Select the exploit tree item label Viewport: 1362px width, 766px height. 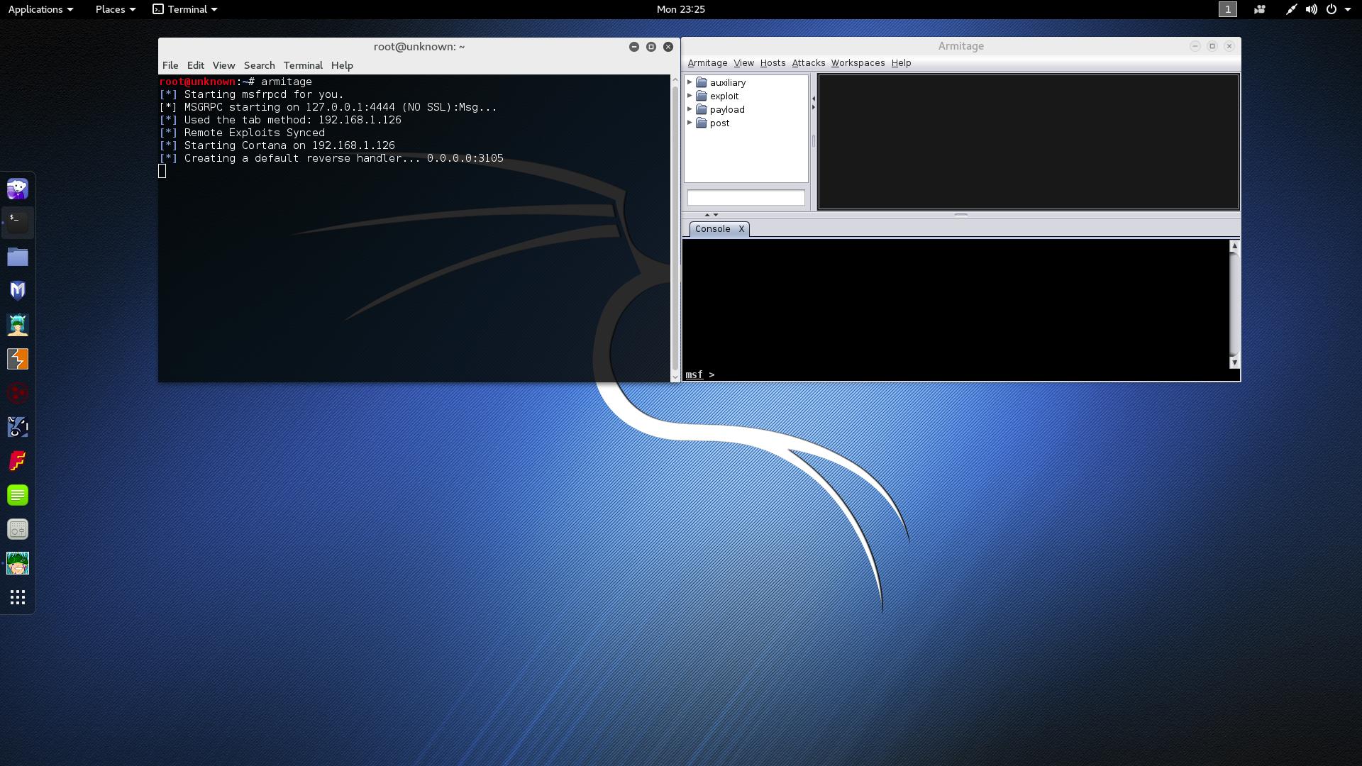(x=724, y=96)
